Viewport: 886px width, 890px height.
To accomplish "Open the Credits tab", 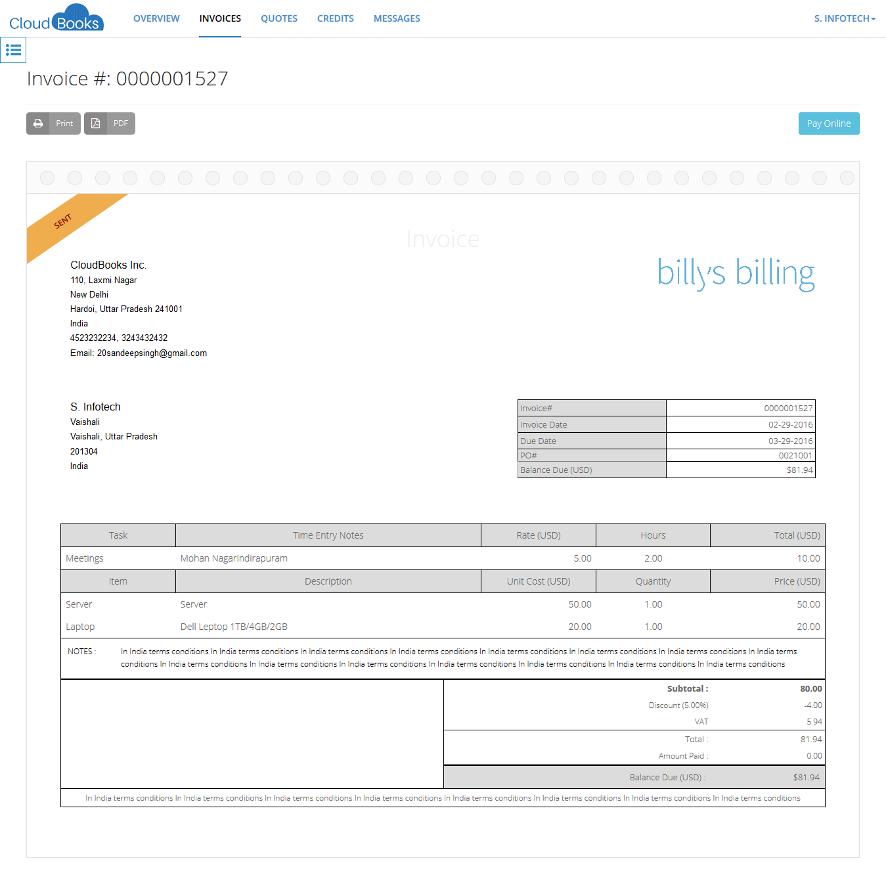I will pyautogui.click(x=336, y=18).
